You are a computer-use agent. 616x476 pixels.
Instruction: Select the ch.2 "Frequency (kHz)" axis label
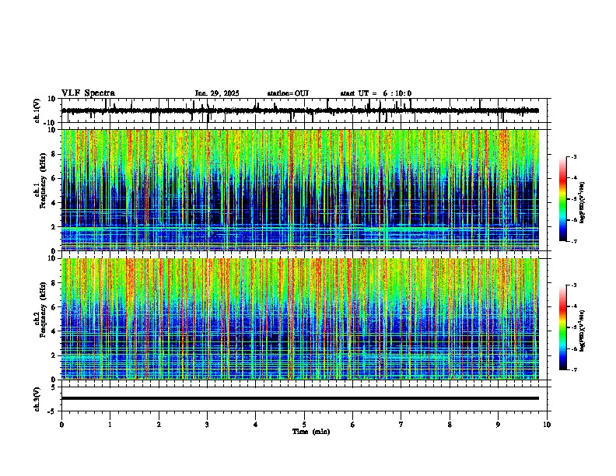(43, 310)
